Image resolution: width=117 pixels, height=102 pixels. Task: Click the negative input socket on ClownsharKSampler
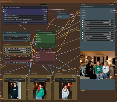pyautogui.click(x=81, y=12)
